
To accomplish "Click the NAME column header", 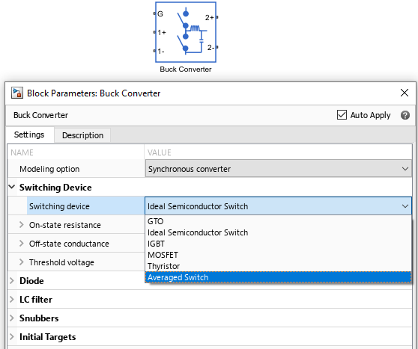I will click(22, 152).
